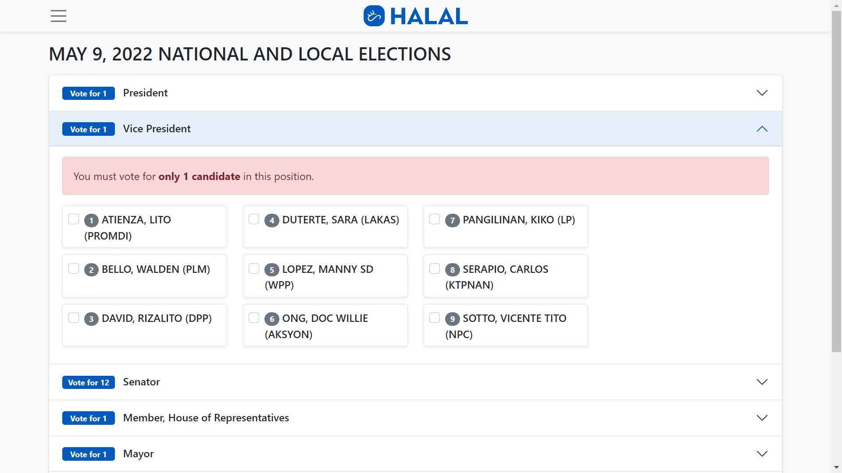The height and width of the screenshot is (473, 842).
Task: Collapse the Vice President section
Action: click(762, 129)
